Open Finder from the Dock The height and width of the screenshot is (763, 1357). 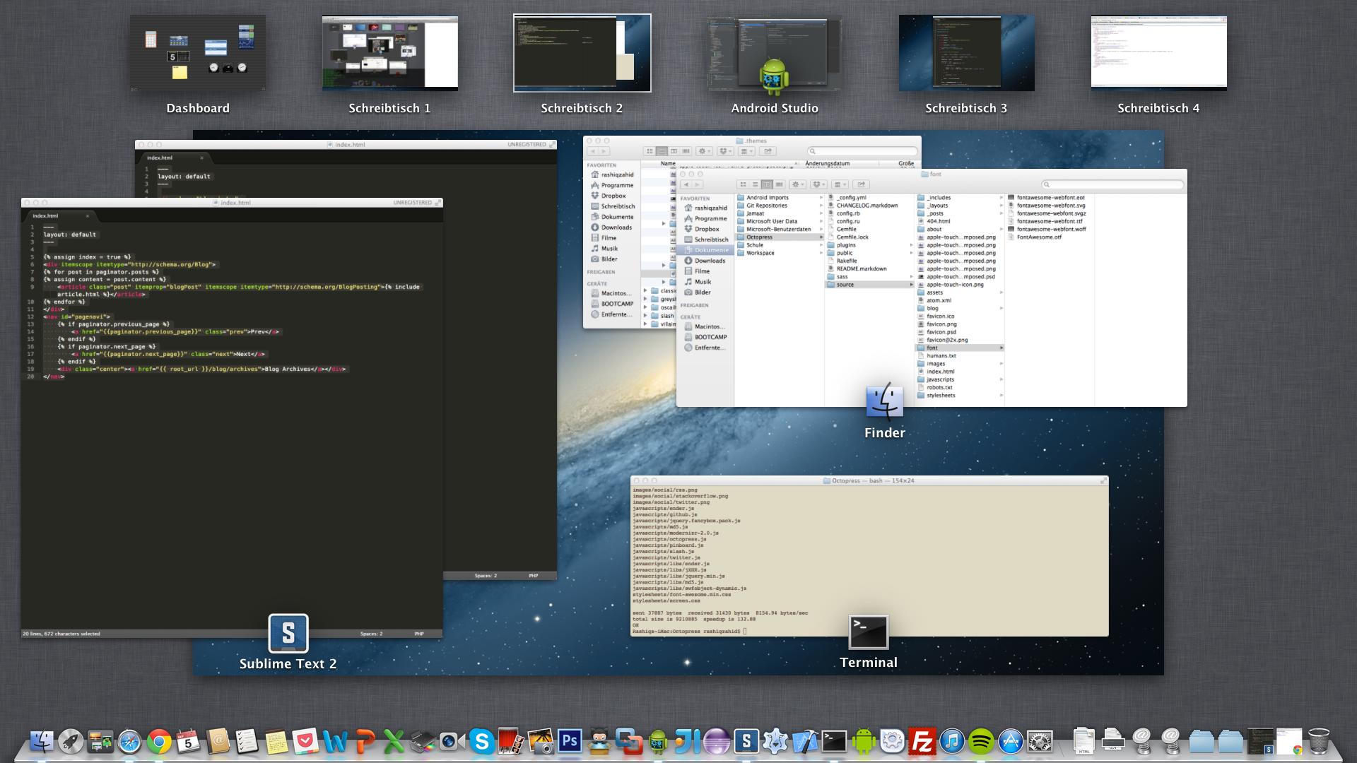(42, 741)
